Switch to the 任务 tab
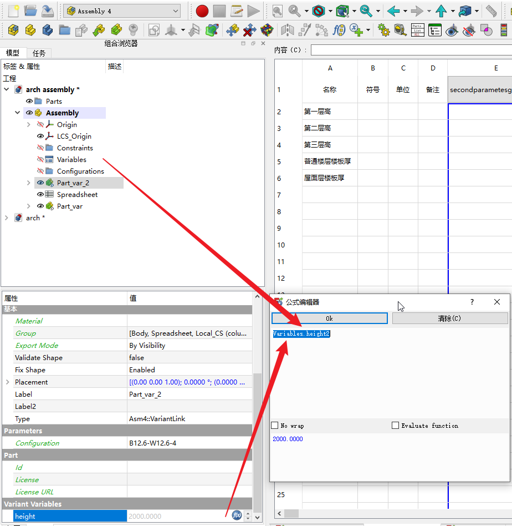 [x=39, y=53]
